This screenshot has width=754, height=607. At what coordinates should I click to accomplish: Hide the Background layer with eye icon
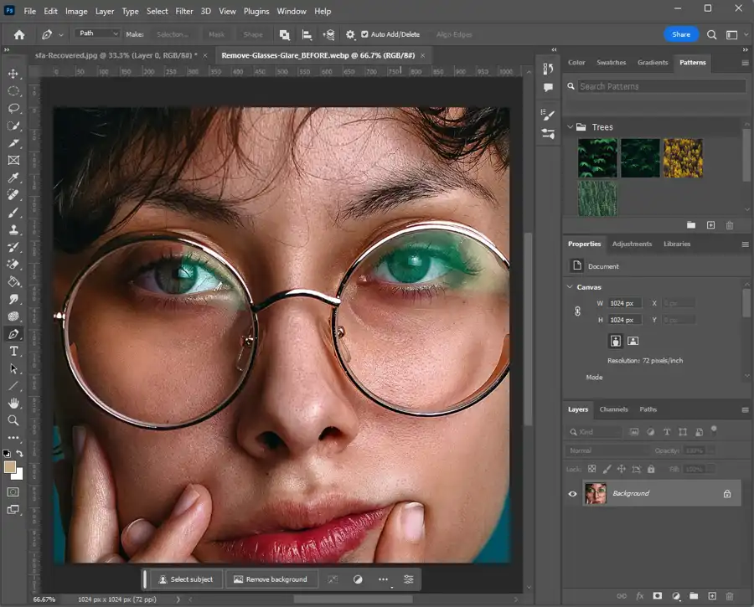(573, 494)
